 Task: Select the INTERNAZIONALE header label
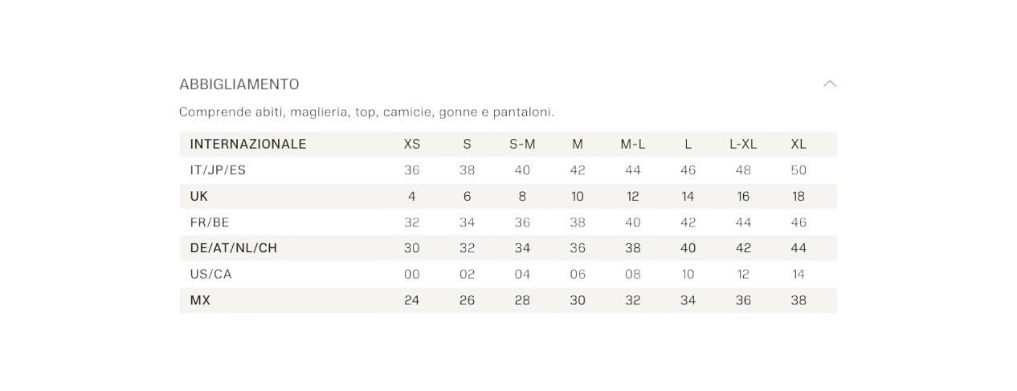pyautogui.click(x=248, y=145)
